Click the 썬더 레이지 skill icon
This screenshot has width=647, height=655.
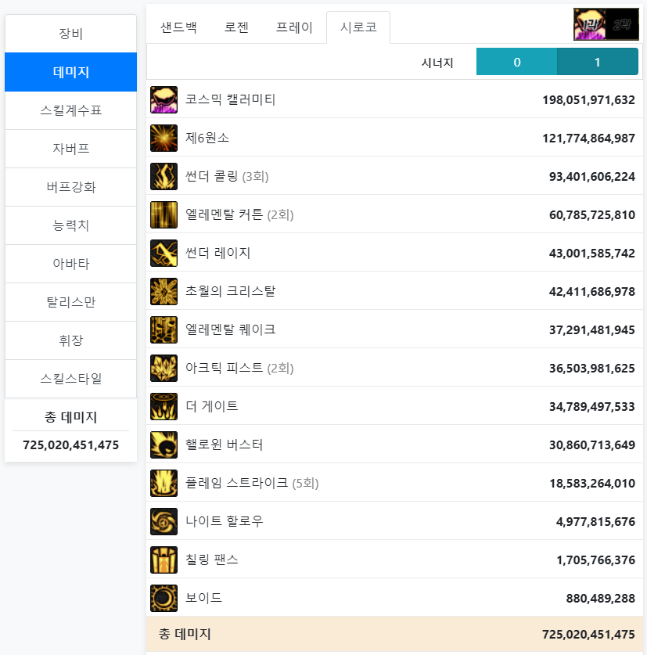pyautogui.click(x=164, y=253)
